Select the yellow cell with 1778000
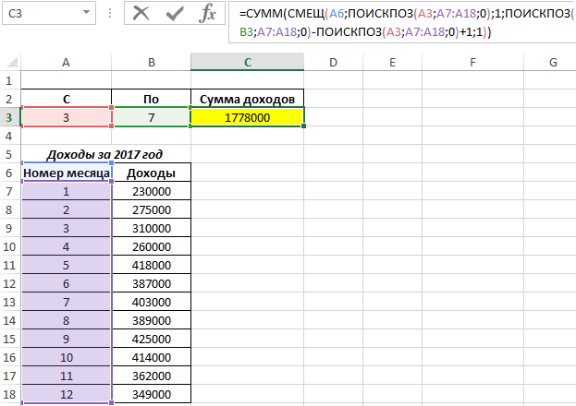 247,117
